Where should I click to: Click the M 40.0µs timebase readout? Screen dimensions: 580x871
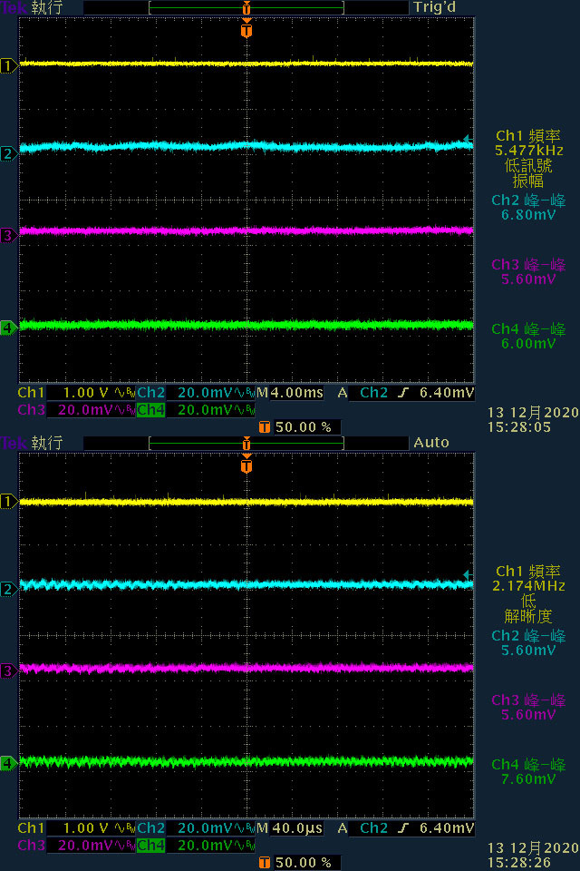pos(290,828)
